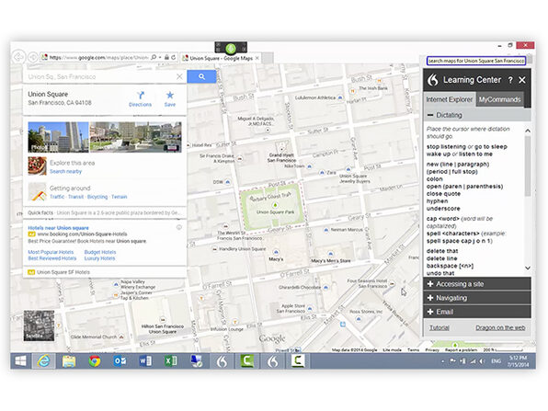This screenshot has width=548, height=411.
Task: Open a new browser tab
Action: (268, 58)
